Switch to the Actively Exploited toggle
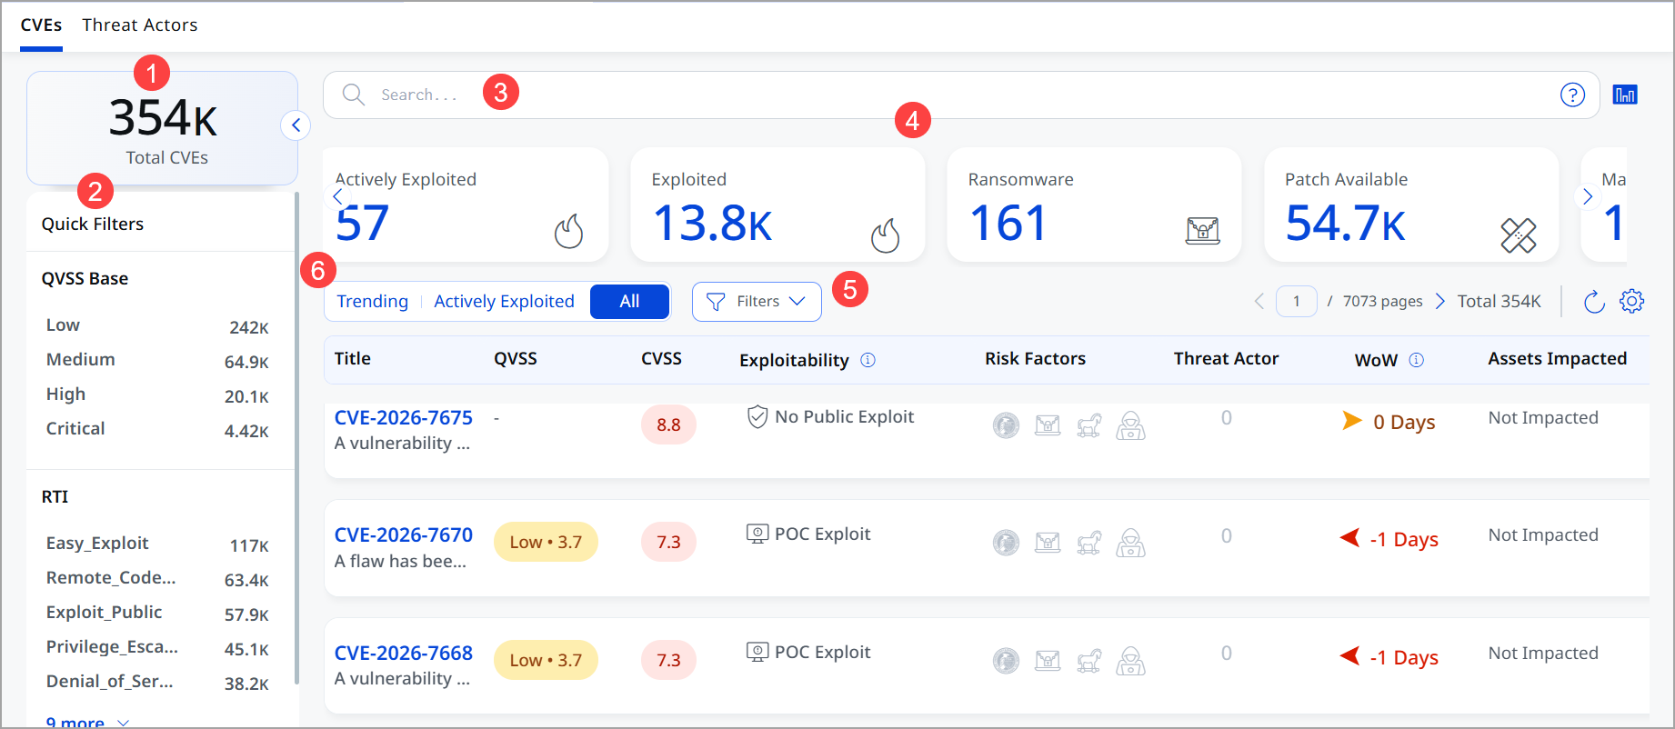1675x729 pixels. coord(504,302)
